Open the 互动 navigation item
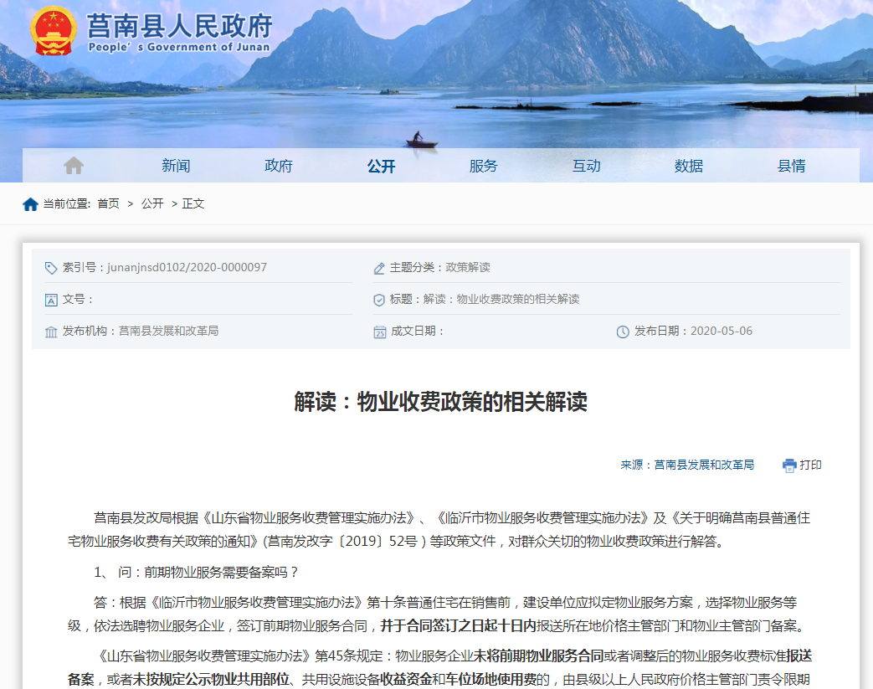The width and height of the screenshot is (873, 689). point(586,166)
